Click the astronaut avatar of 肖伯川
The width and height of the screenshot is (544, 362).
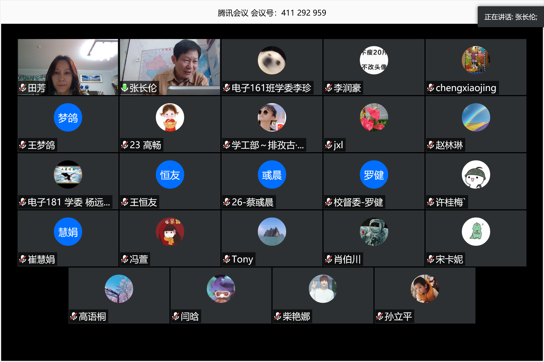click(x=374, y=232)
